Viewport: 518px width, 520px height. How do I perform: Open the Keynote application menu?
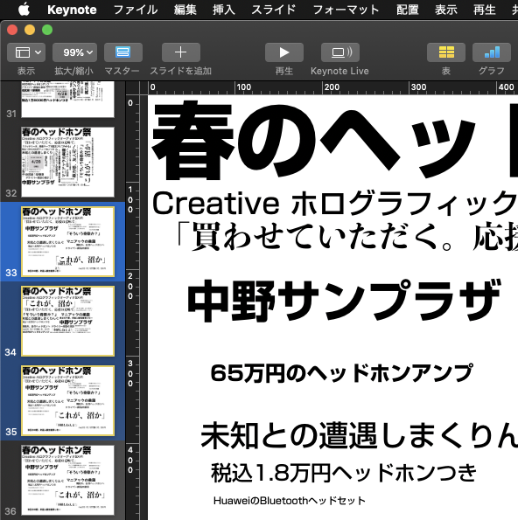[72, 10]
